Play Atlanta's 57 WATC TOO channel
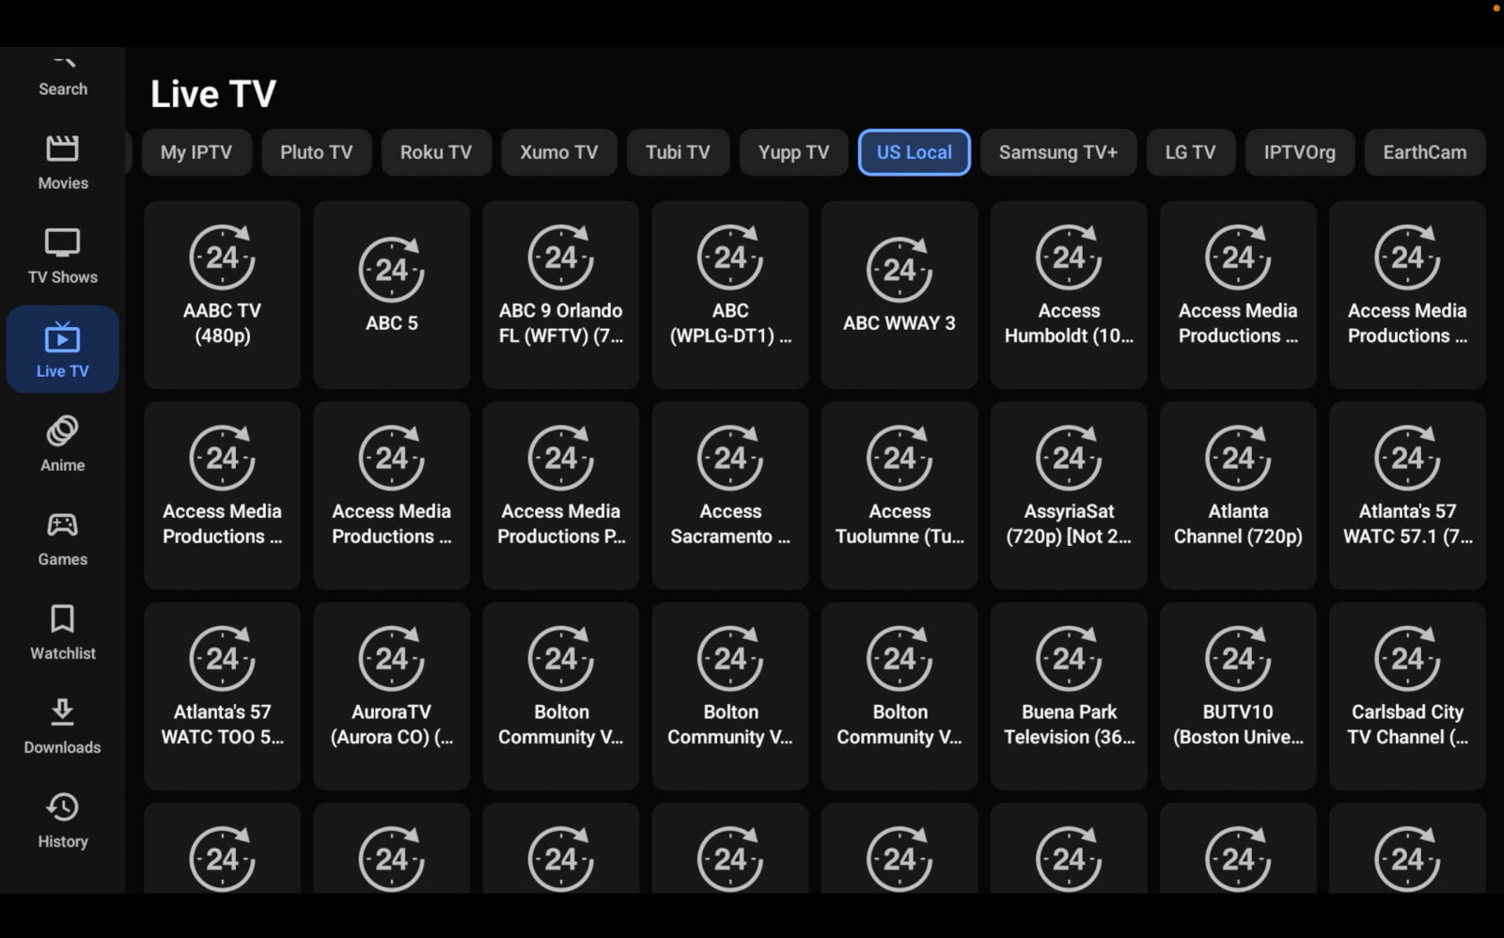Image resolution: width=1504 pixels, height=938 pixels. click(223, 696)
